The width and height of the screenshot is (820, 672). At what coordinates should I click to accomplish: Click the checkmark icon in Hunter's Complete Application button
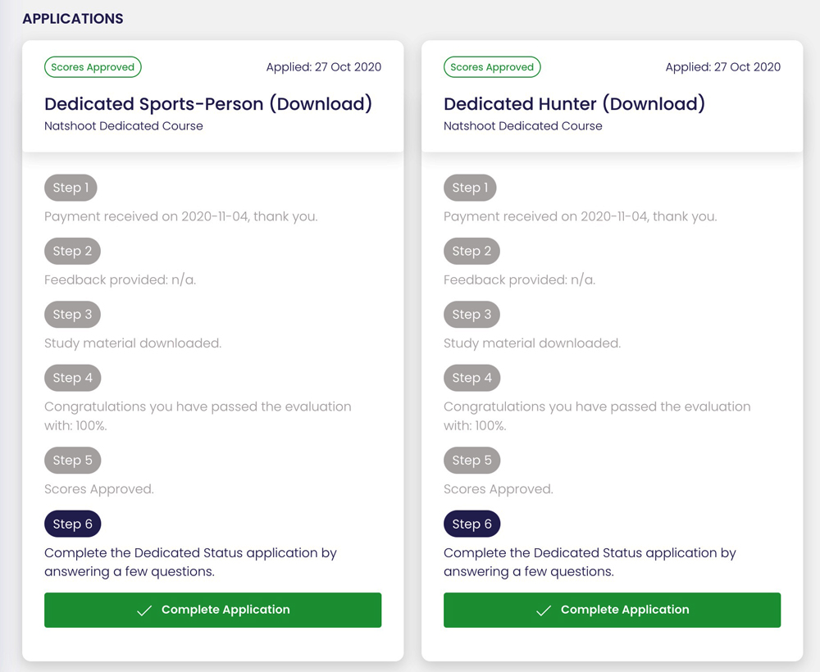(543, 610)
